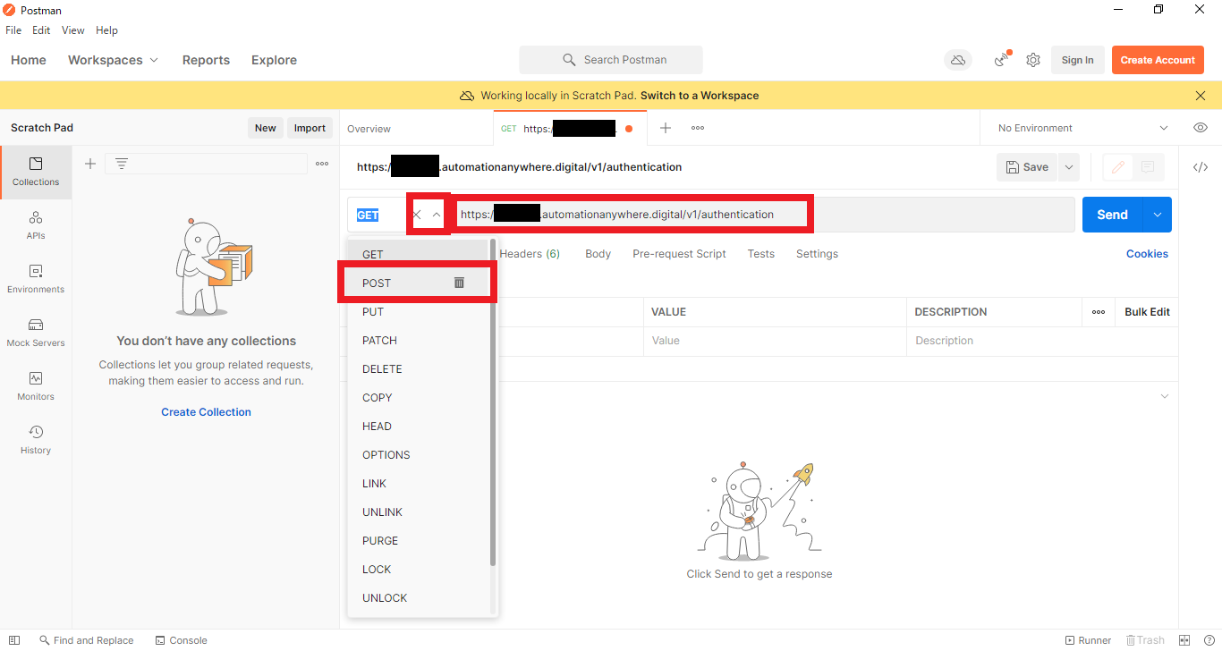
Task: Collapse the HTTP method dropdown chevron
Action: point(437,215)
